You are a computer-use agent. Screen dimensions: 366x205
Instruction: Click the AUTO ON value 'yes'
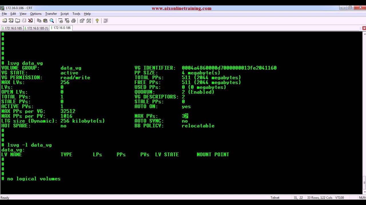186,106
